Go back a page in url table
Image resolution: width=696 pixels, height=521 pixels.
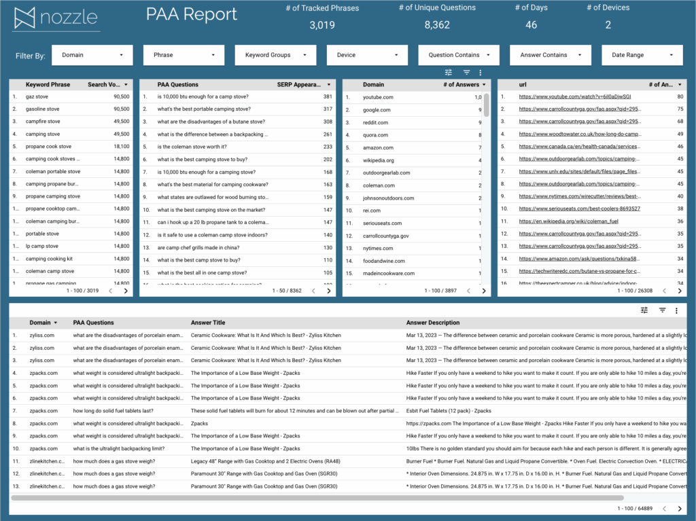tap(665, 291)
